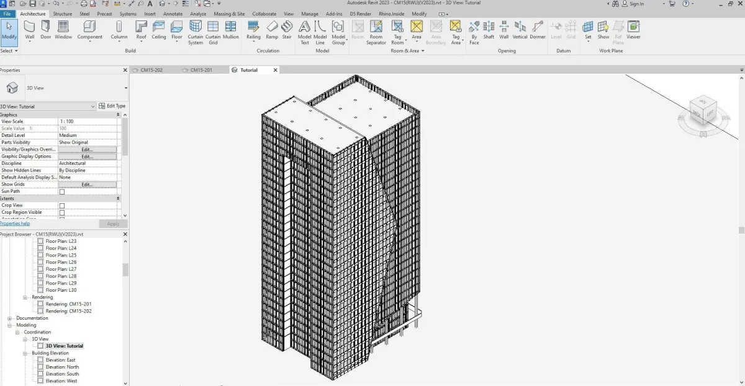
Task: Select the Door tool
Action: point(46,30)
